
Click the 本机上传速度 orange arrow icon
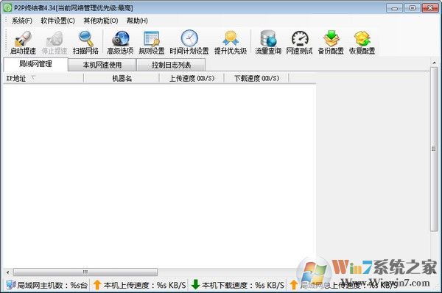pos(97,285)
